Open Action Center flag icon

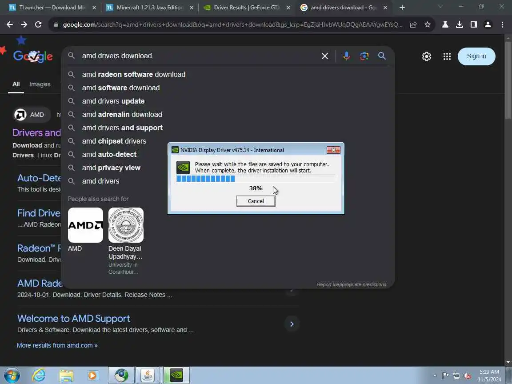(x=445, y=376)
